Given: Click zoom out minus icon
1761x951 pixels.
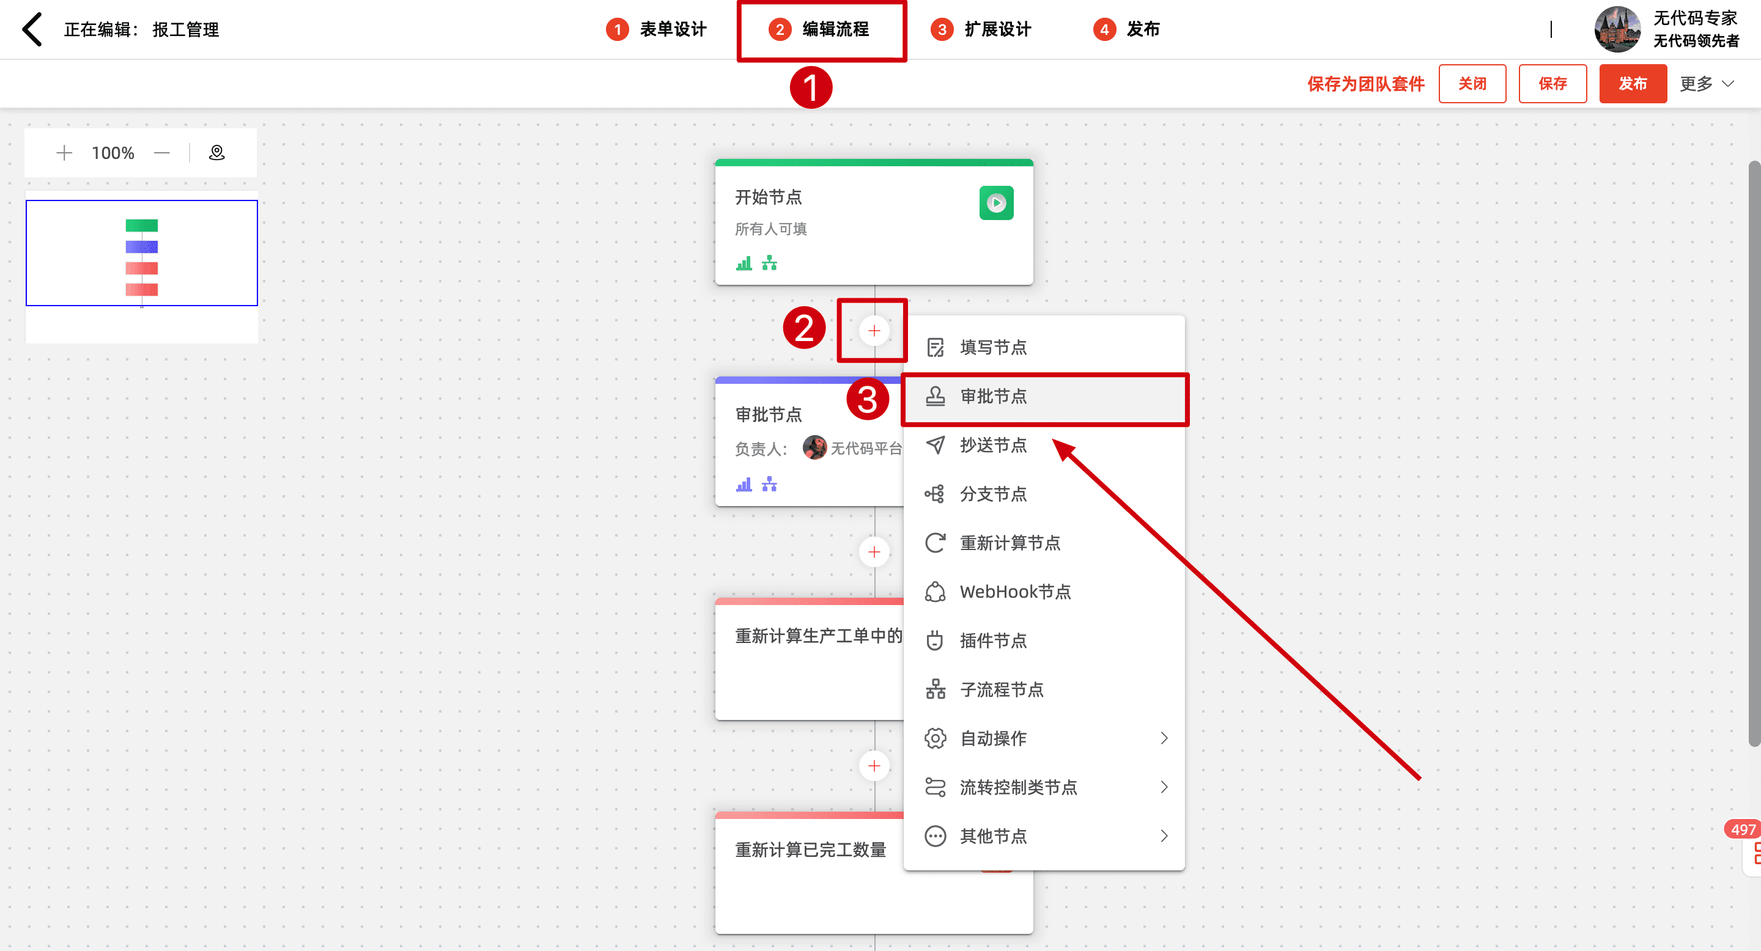Looking at the screenshot, I should [x=162, y=153].
